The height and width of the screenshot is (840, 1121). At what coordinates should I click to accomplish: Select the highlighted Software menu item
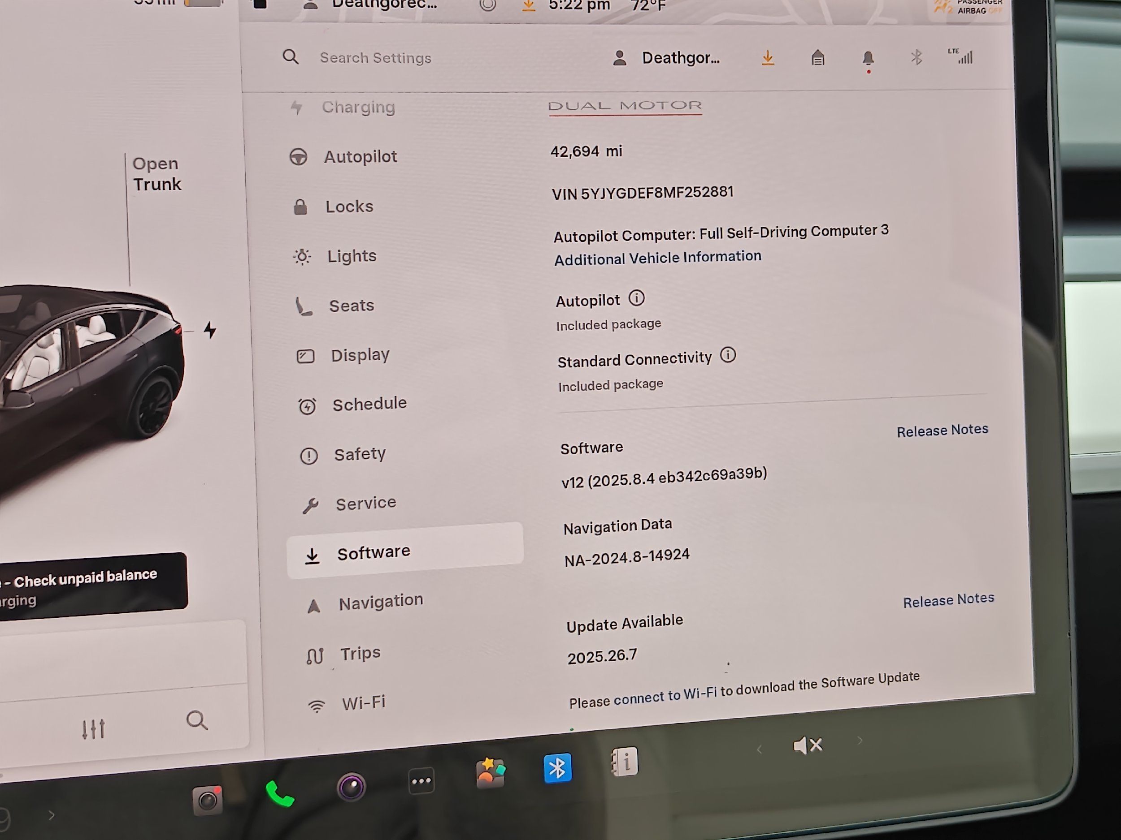pyautogui.click(x=405, y=551)
